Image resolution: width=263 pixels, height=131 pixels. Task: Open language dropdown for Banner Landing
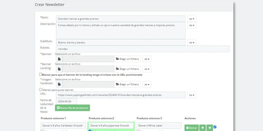coord(147,69)
